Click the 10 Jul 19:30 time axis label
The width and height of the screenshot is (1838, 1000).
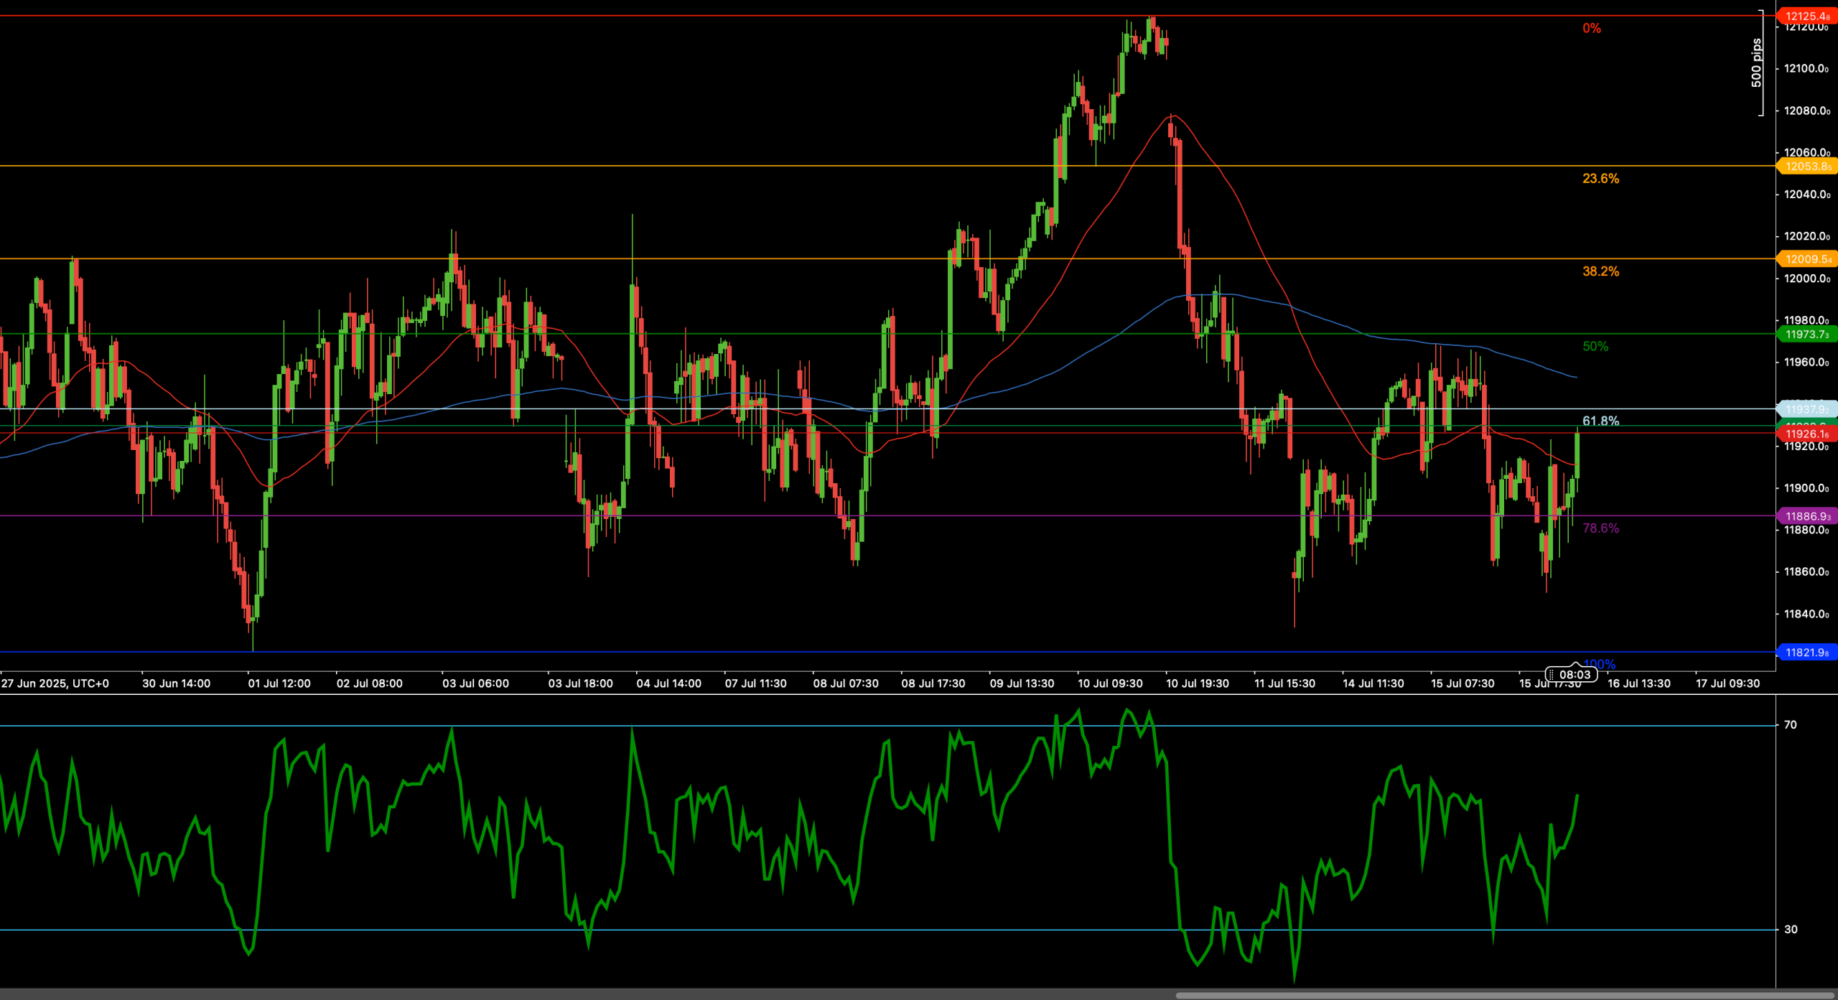point(1198,683)
